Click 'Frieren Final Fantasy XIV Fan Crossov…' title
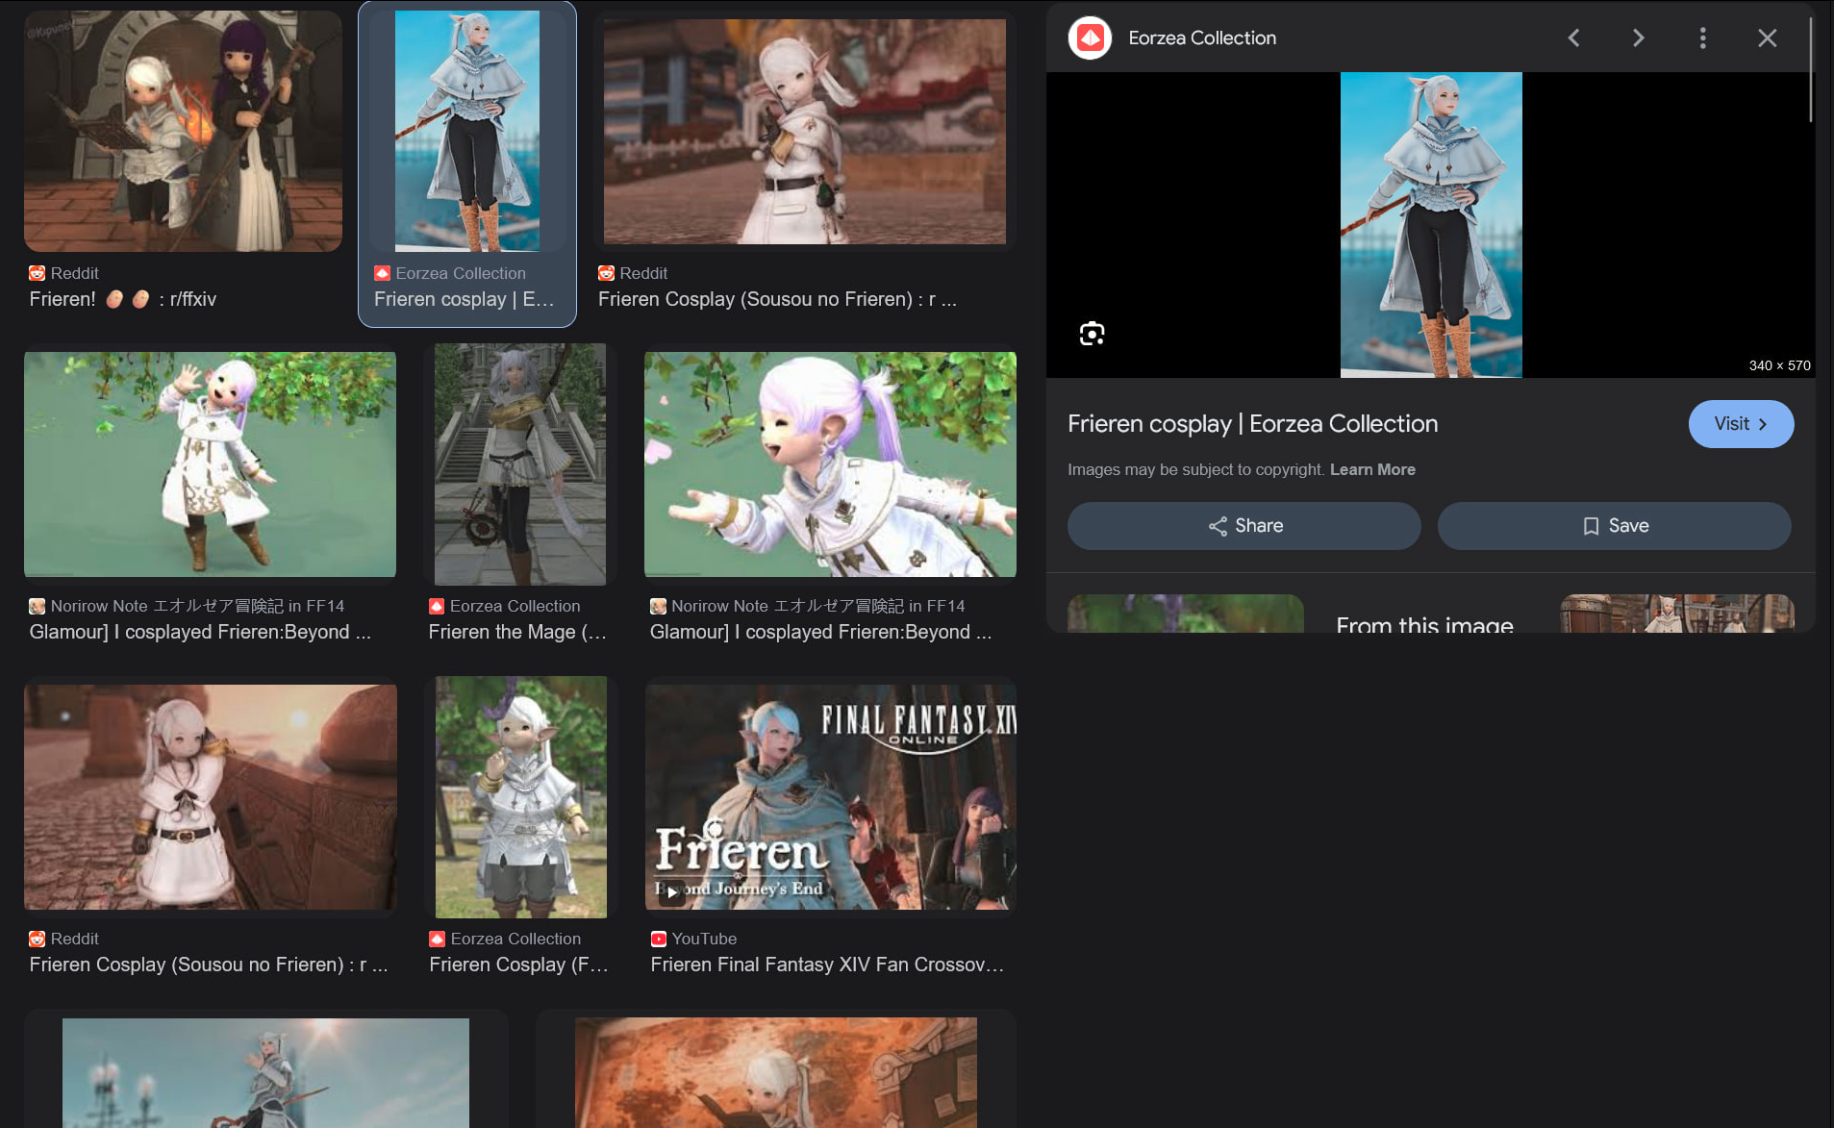 (x=827, y=965)
